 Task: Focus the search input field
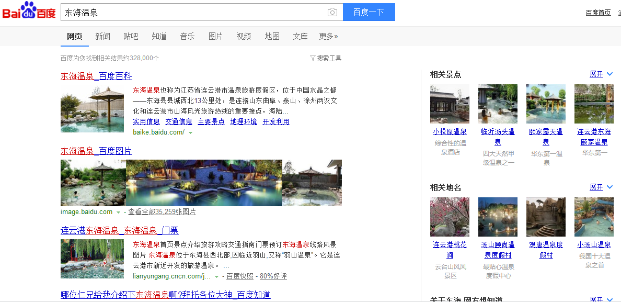click(x=194, y=12)
